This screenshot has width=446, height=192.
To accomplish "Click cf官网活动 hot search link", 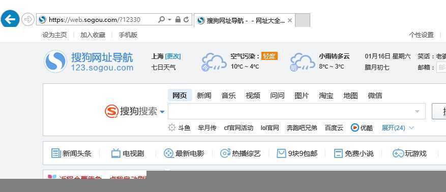I will pos(239,128).
